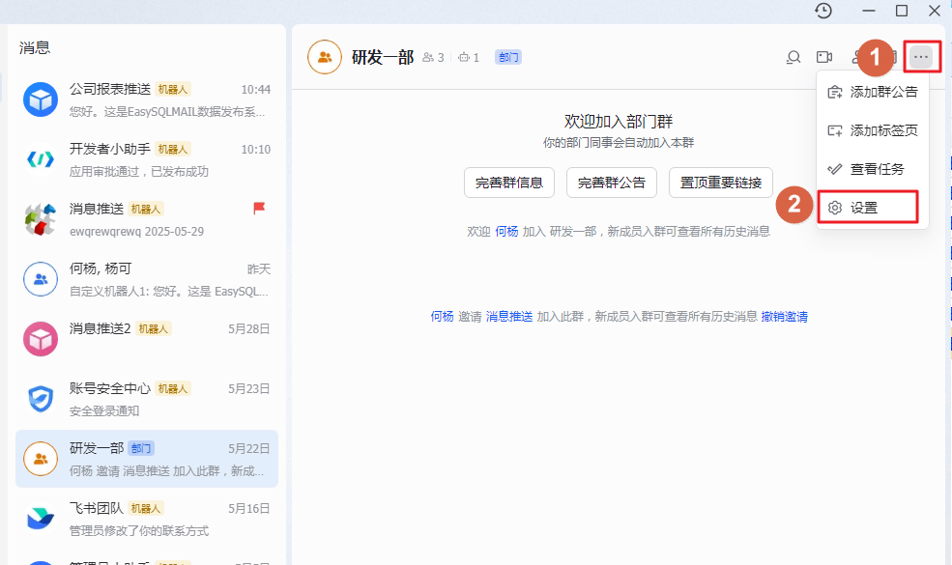Open the more options ellipsis button

pos(921,57)
